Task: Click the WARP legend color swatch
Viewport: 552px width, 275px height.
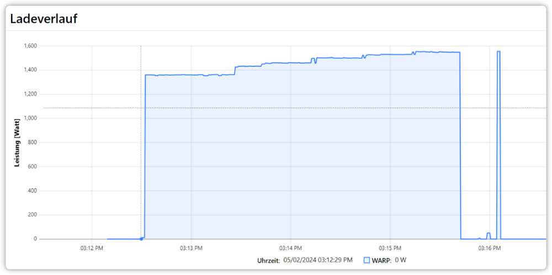Action: pyautogui.click(x=367, y=260)
